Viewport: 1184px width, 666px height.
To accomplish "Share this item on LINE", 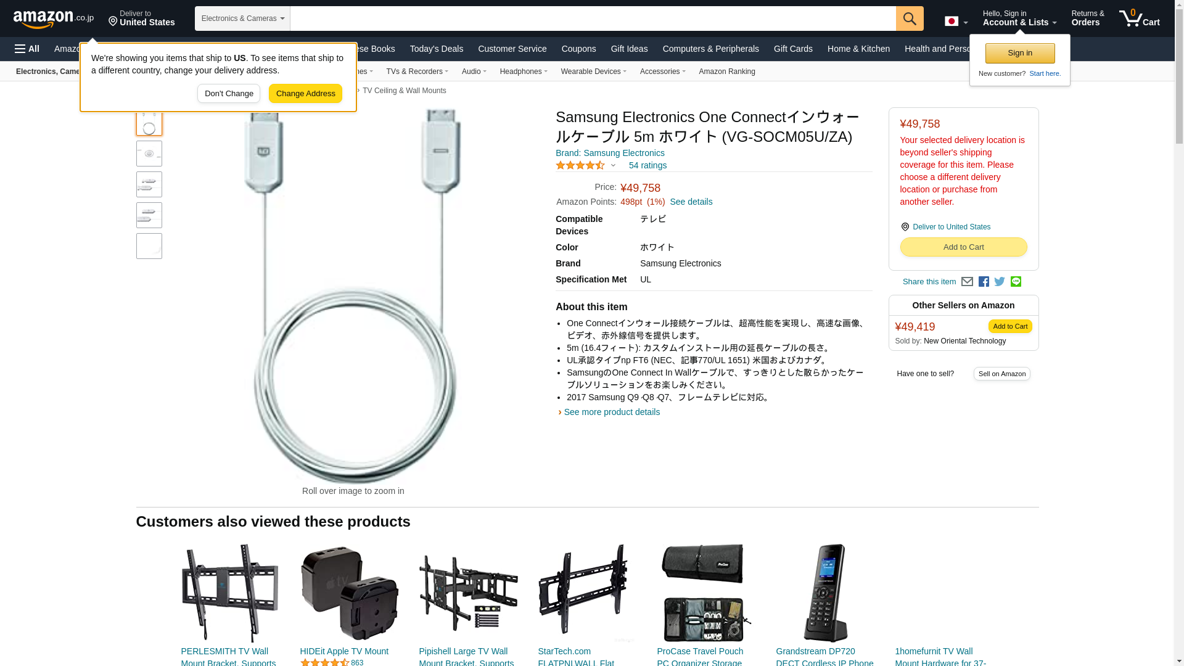I will coord(1016,282).
